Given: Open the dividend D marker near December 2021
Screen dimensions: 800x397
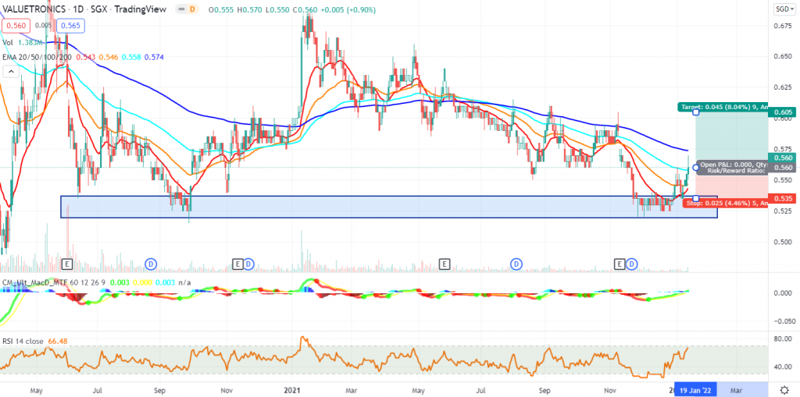Looking at the screenshot, I should [632, 264].
